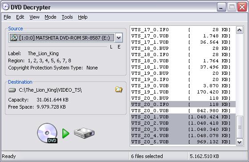
Task: Select VTS_19_0.VOB in file list
Action: coord(183,86)
